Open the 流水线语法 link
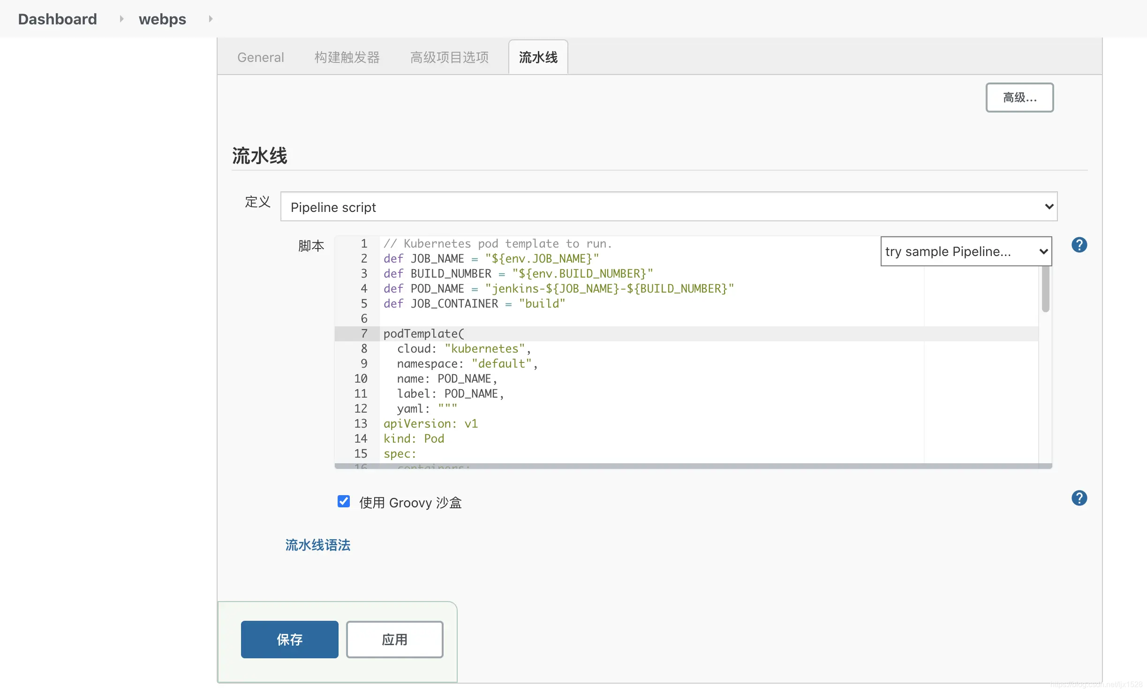 coord(318,545)
